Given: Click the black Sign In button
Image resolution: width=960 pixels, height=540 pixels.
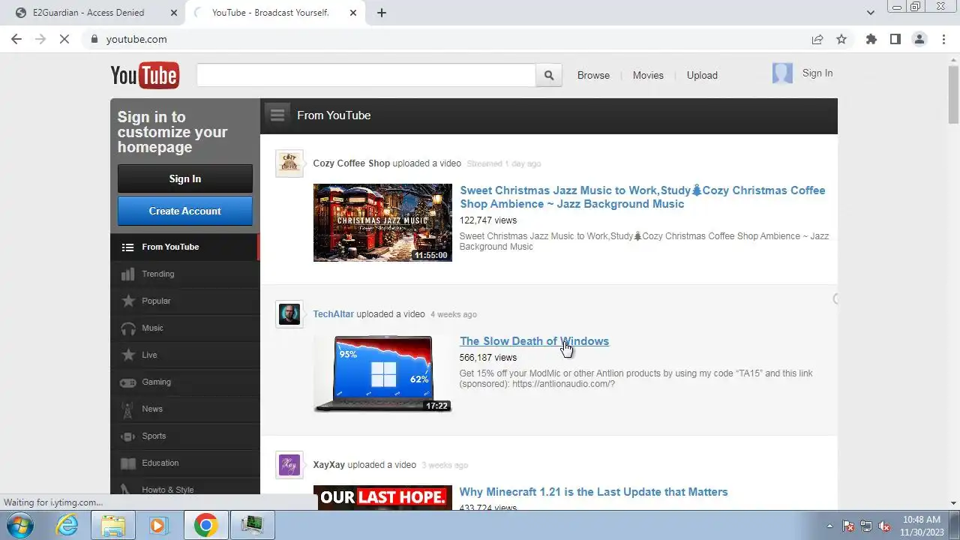Looking at the screenshot, I should click(x=185, y=178).
